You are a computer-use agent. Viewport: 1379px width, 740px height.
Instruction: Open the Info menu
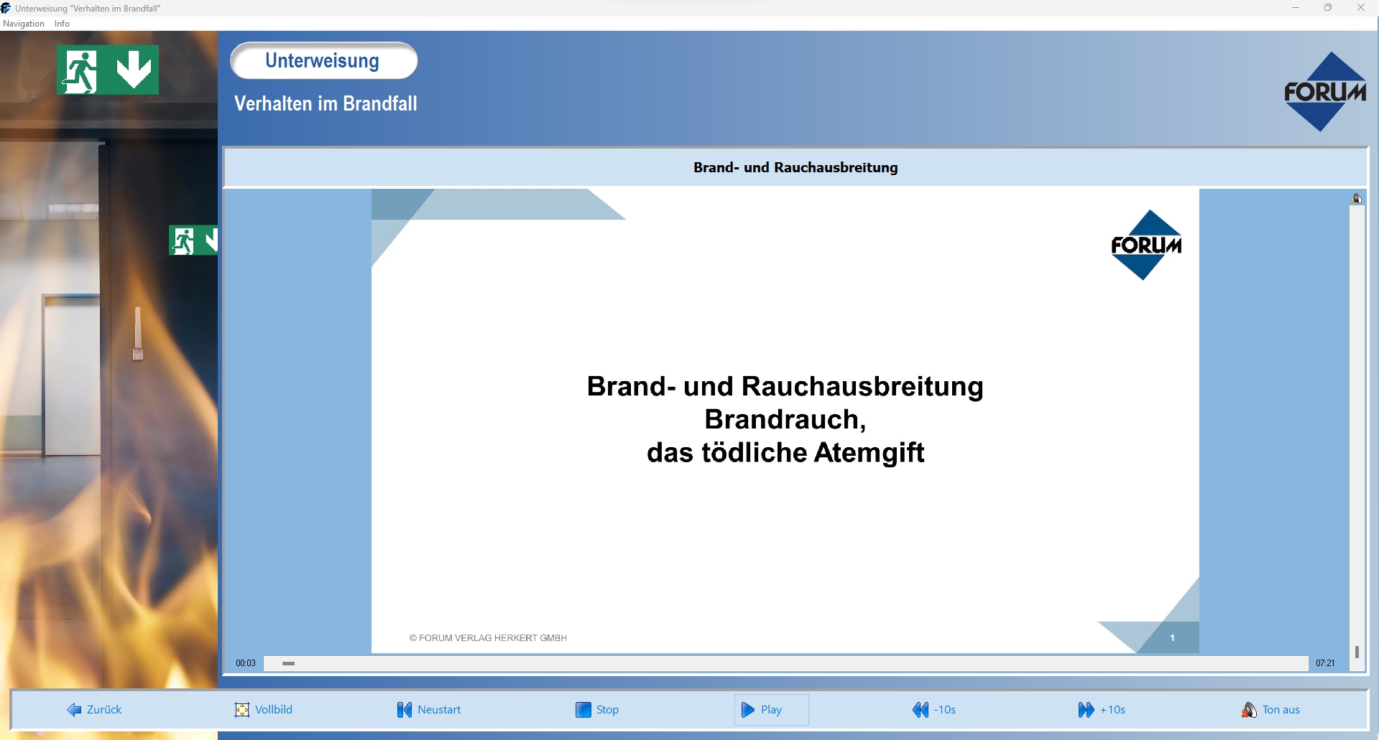62,24
